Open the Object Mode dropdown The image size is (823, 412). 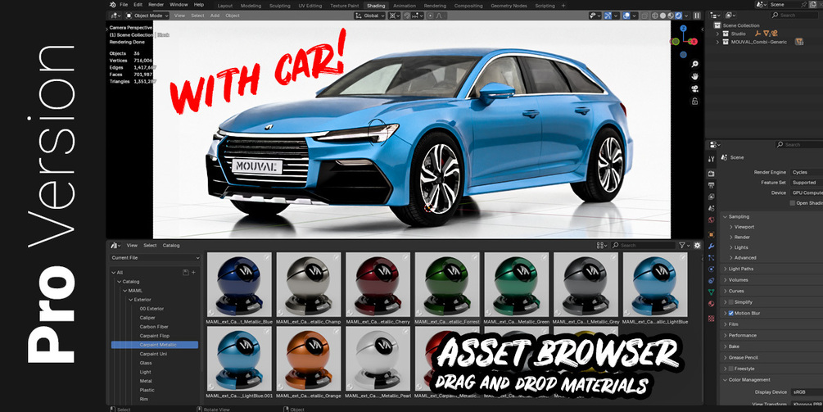147,16
